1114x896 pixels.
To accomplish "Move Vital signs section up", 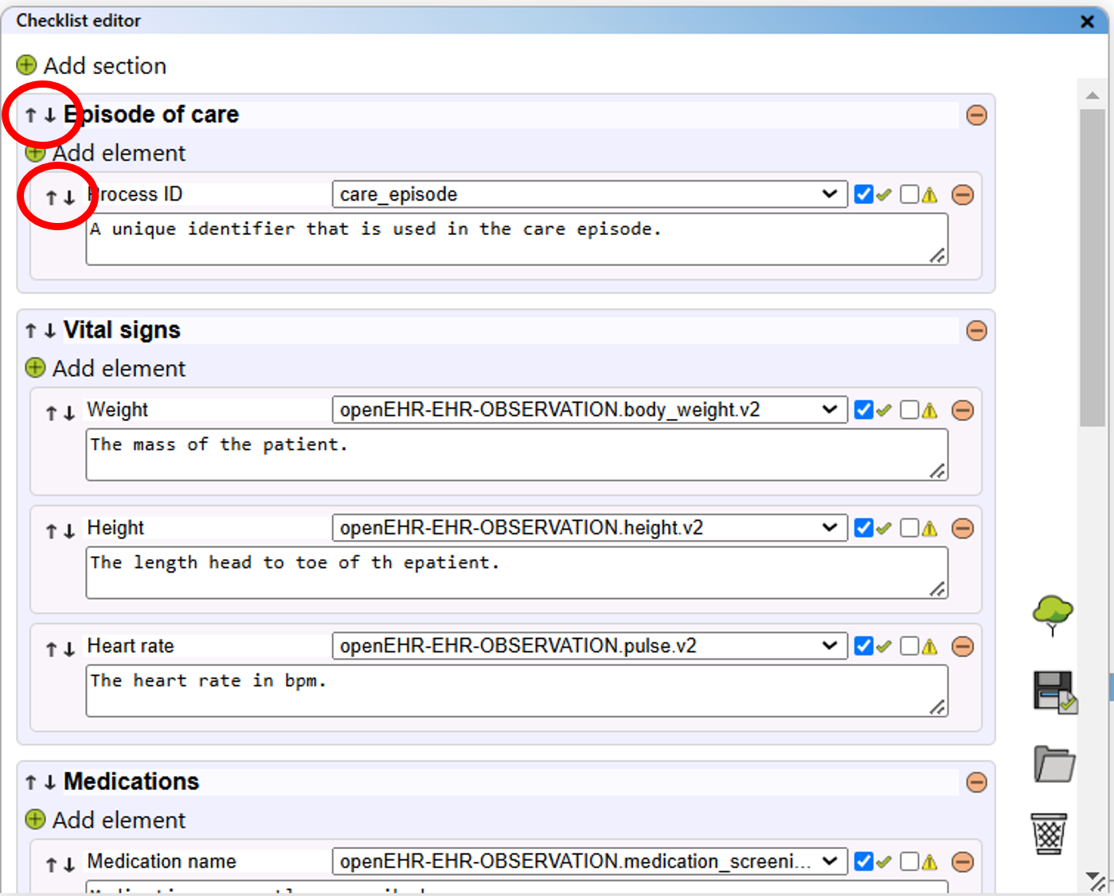I will pyautogui.click(x=31, y=331).
